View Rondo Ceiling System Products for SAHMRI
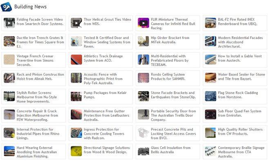268x161 pixels. tap(168, 76)
